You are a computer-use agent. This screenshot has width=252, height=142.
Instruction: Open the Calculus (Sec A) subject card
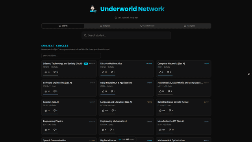(69, 107)
